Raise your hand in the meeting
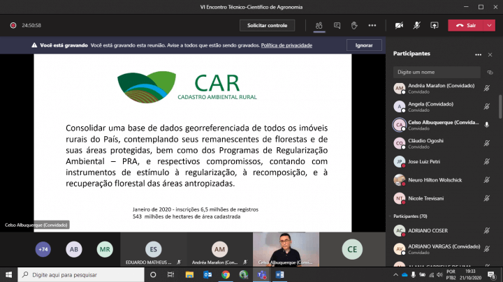Screen dimensions: 503x282 [354, 25]
